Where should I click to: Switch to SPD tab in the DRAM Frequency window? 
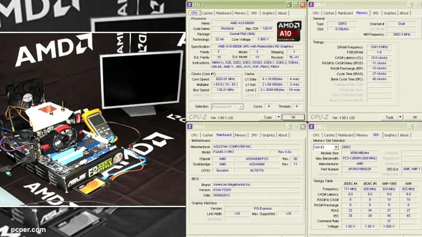[376, 13]
